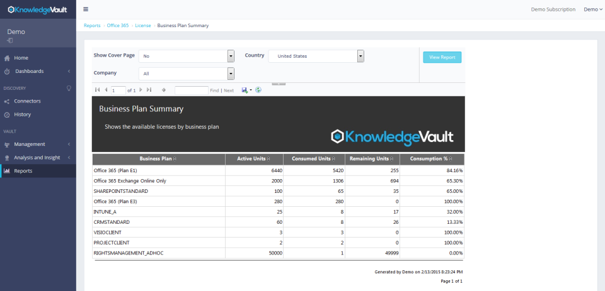Select the Office 365 (Plan E3) cell
The height and width of the screenshot is (291, 605).
(x=115, y=202)
